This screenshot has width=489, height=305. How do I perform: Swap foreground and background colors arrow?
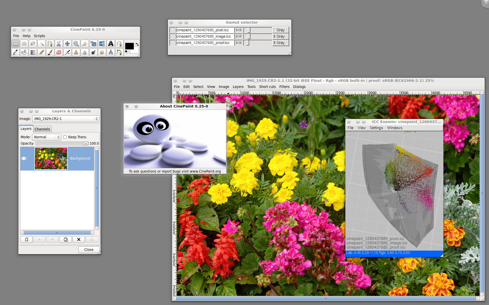[x=137, y=44]
